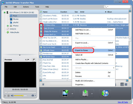Choose Export to iTunes from context menu
Image resolution: width=133 pixels, height=104 pixels.
tap(94, 50)
